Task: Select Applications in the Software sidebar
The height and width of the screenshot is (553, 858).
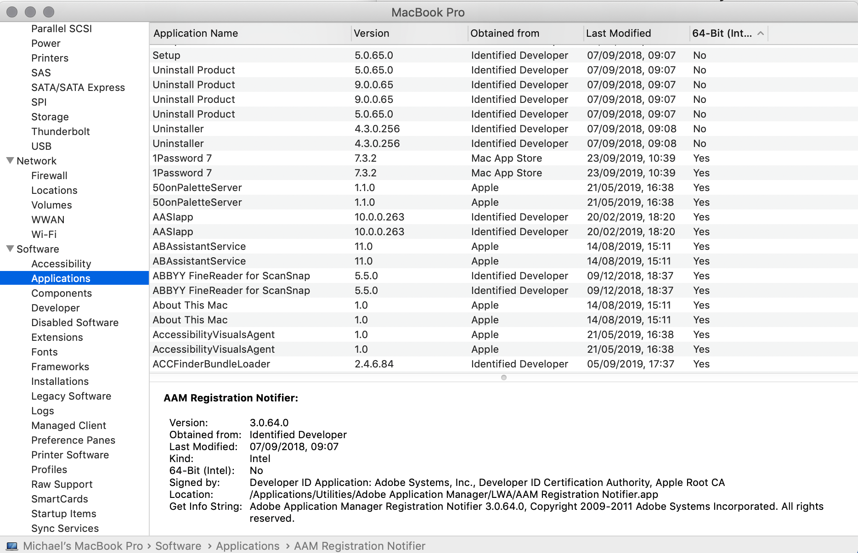Action: [x=60, y=278]
